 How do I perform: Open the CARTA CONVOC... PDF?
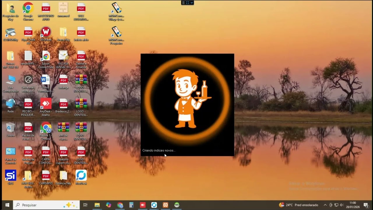click(46, 155)
